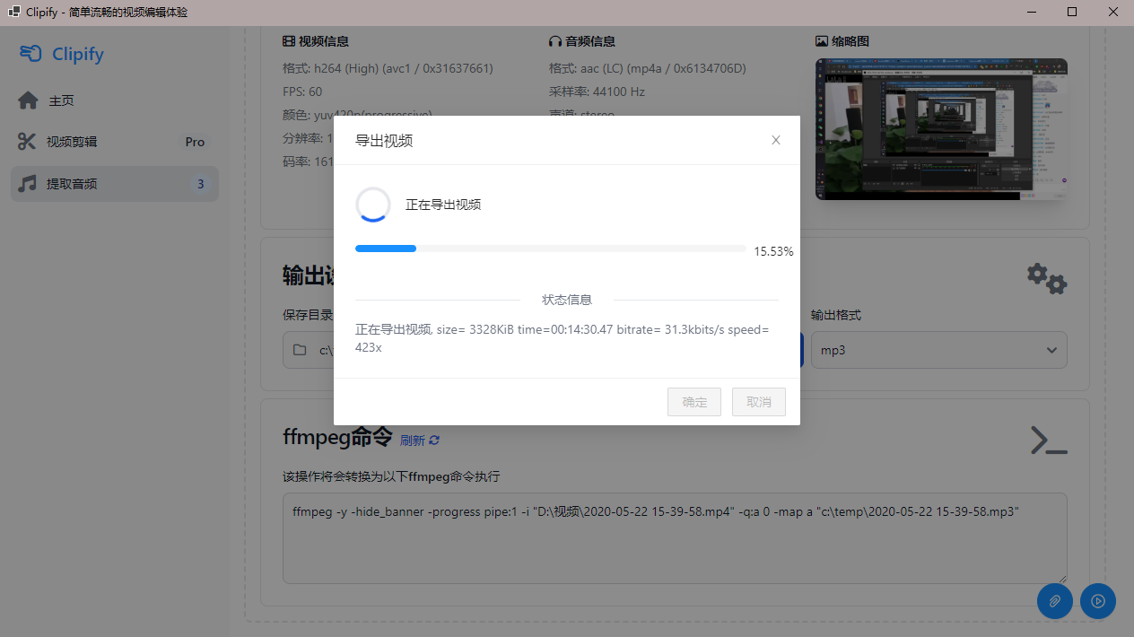Open the 输出格式 mp3 dropdown
This screenshot has height=637, width=1134.
pyautogui.click(x=938, y=350)
